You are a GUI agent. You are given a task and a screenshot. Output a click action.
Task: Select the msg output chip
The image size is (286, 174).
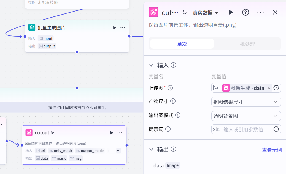click(x=75, y=158)
